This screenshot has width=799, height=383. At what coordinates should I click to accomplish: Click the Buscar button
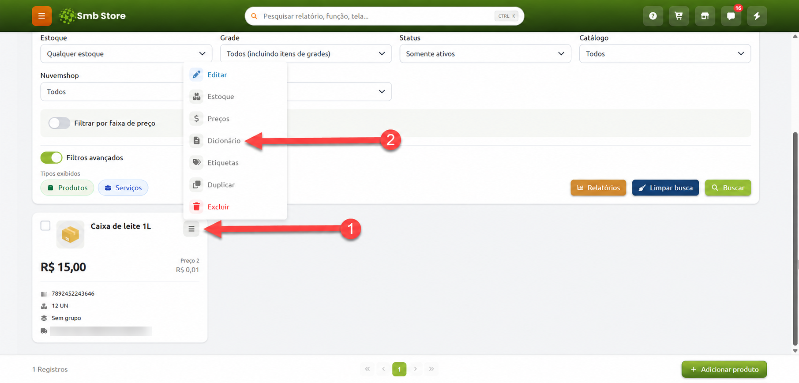[728, 188]
